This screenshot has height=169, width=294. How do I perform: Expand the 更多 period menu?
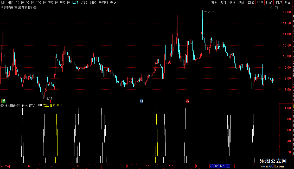click(x=114, y=2)
